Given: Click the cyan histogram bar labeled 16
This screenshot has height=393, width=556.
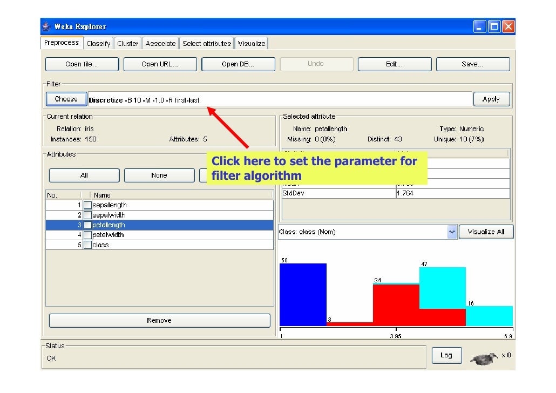Looking at the screenshot, I should pyautogui.click(x=490, y=316).
